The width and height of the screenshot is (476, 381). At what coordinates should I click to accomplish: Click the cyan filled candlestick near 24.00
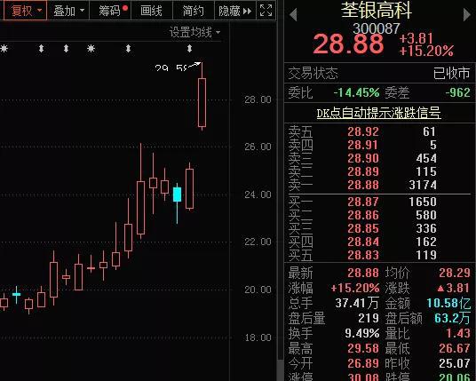(178, 194)
